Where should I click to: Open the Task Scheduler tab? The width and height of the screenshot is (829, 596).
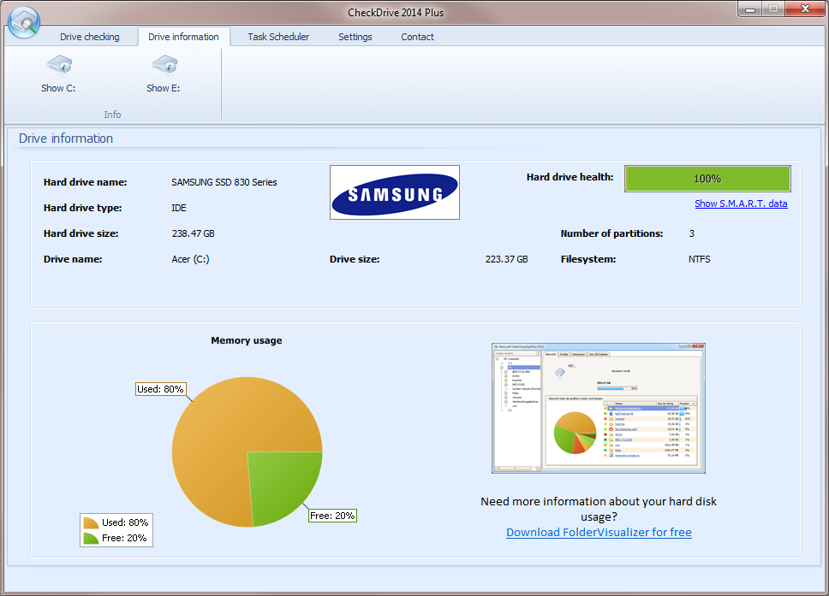tap(278, 37)
